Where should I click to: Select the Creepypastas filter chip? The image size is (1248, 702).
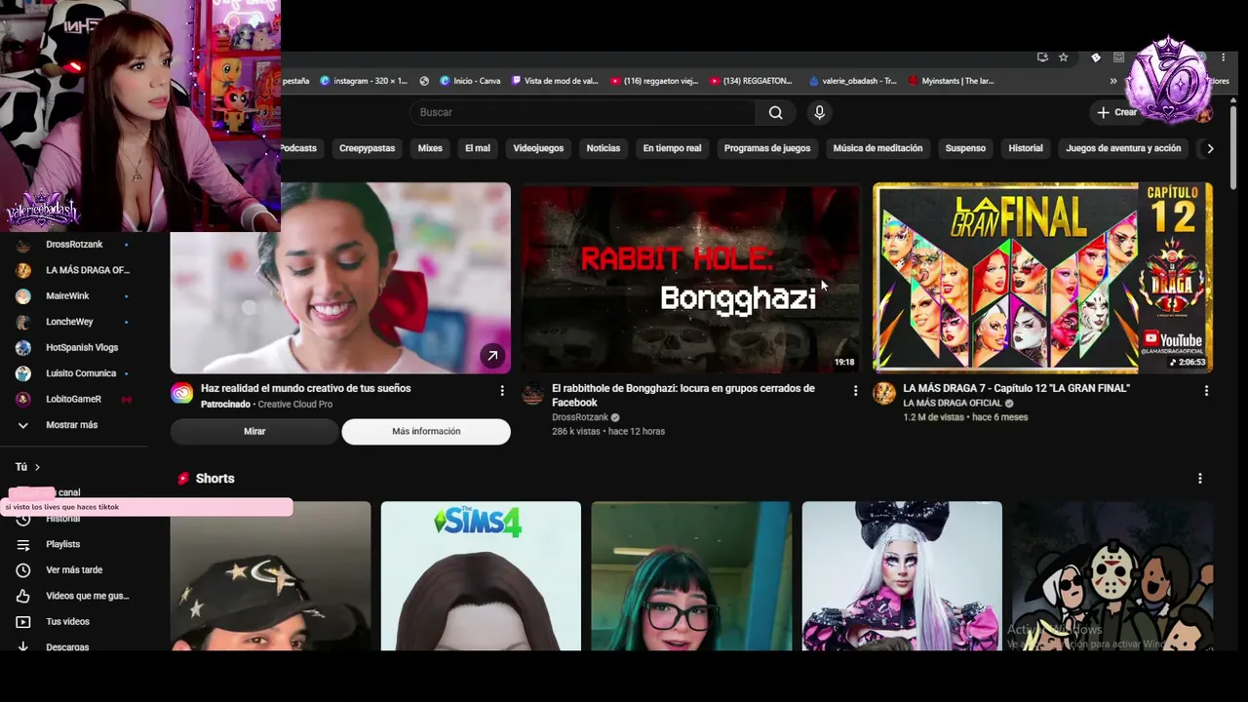tap(367, 148)
